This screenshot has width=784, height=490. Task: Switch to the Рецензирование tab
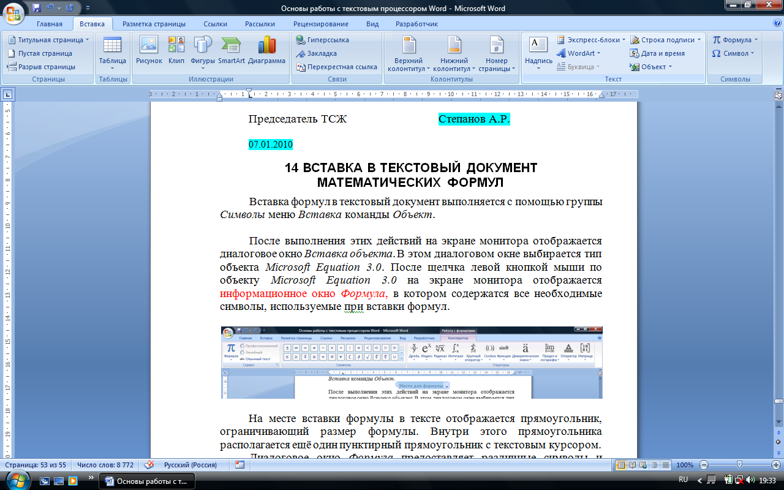tap(321, 24)
